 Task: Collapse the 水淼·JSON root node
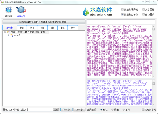click(x=5, y=32)
